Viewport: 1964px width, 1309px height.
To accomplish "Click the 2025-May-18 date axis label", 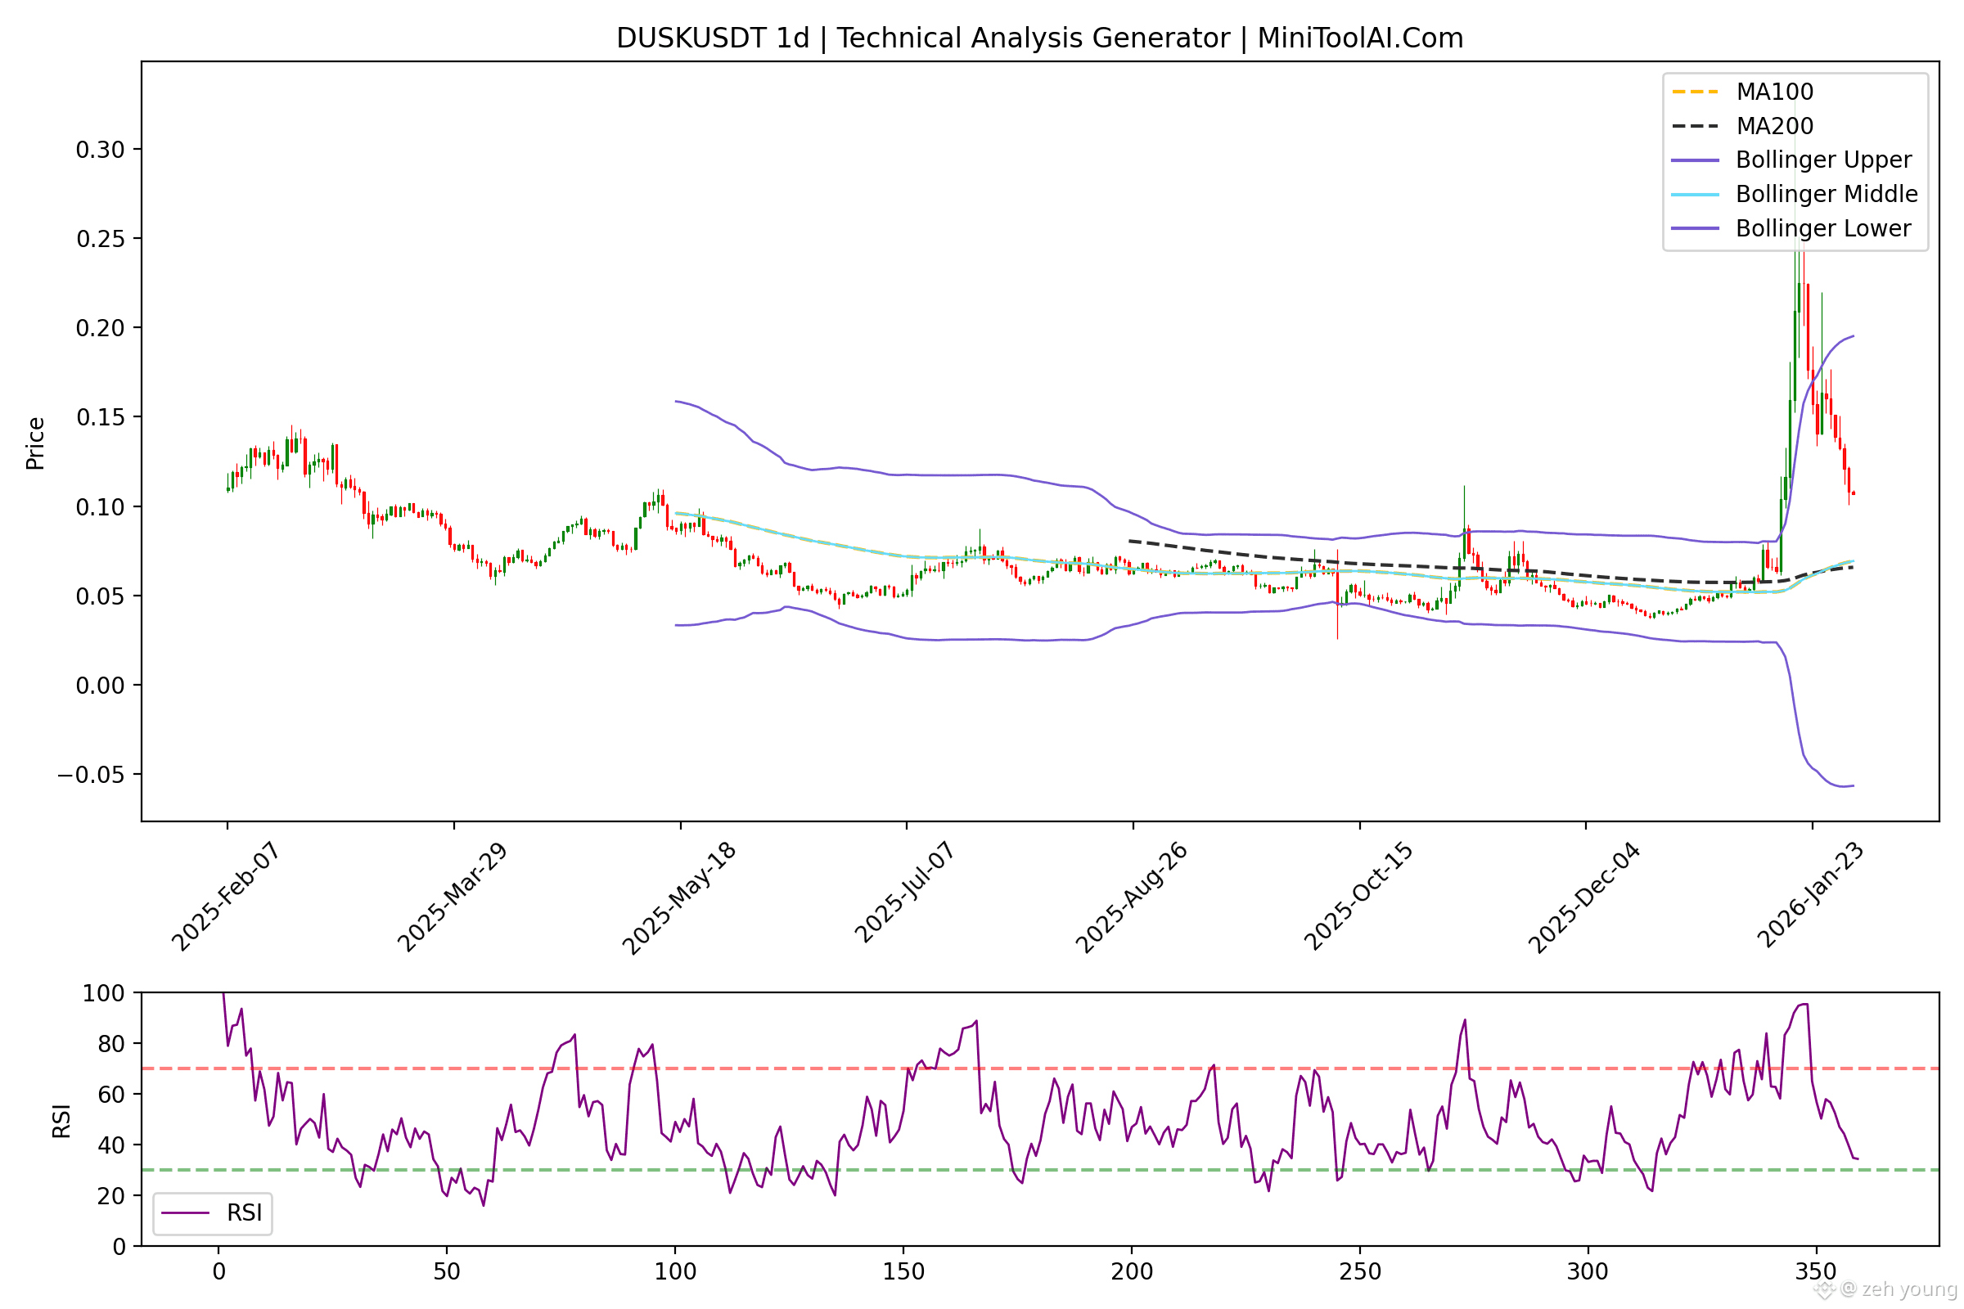I will (679, 898).
